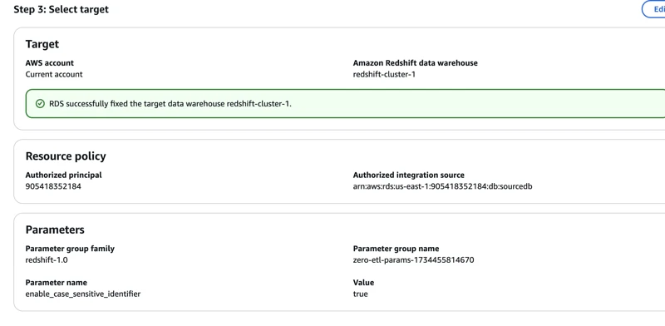The width and height of the screenshot is (665, 326).
Task: Select the principal ID 905418352184
Action: coord(53,186)
